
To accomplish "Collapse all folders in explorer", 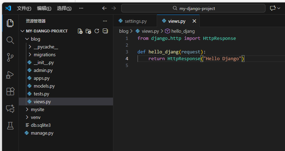I will (x=105, y=31).
